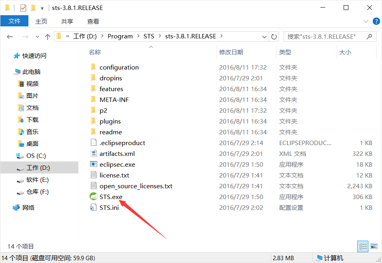Select the features folder name
The image size is (382, 263).
coord(111,89)
